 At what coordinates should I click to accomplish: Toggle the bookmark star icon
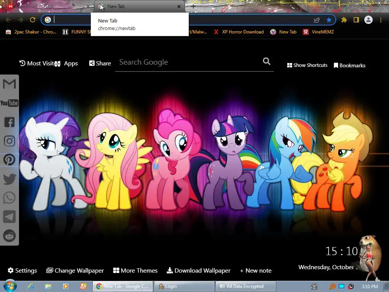[329, 20]
